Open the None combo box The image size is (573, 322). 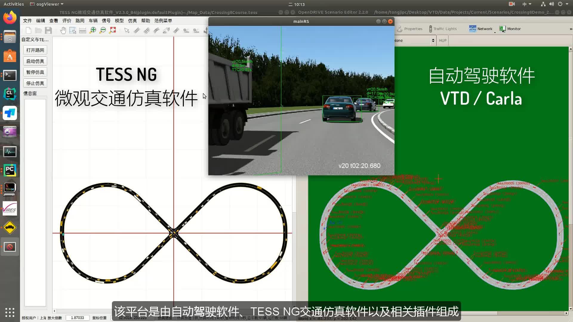[x=414, y=41]
